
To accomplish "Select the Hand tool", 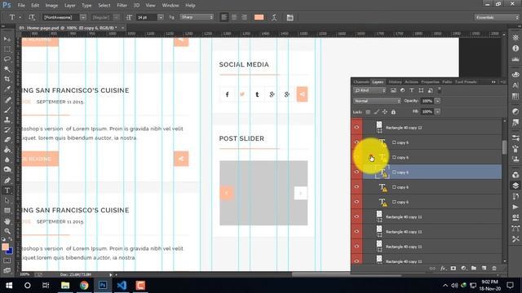I will pyautogui.click(x=7, y=221).
